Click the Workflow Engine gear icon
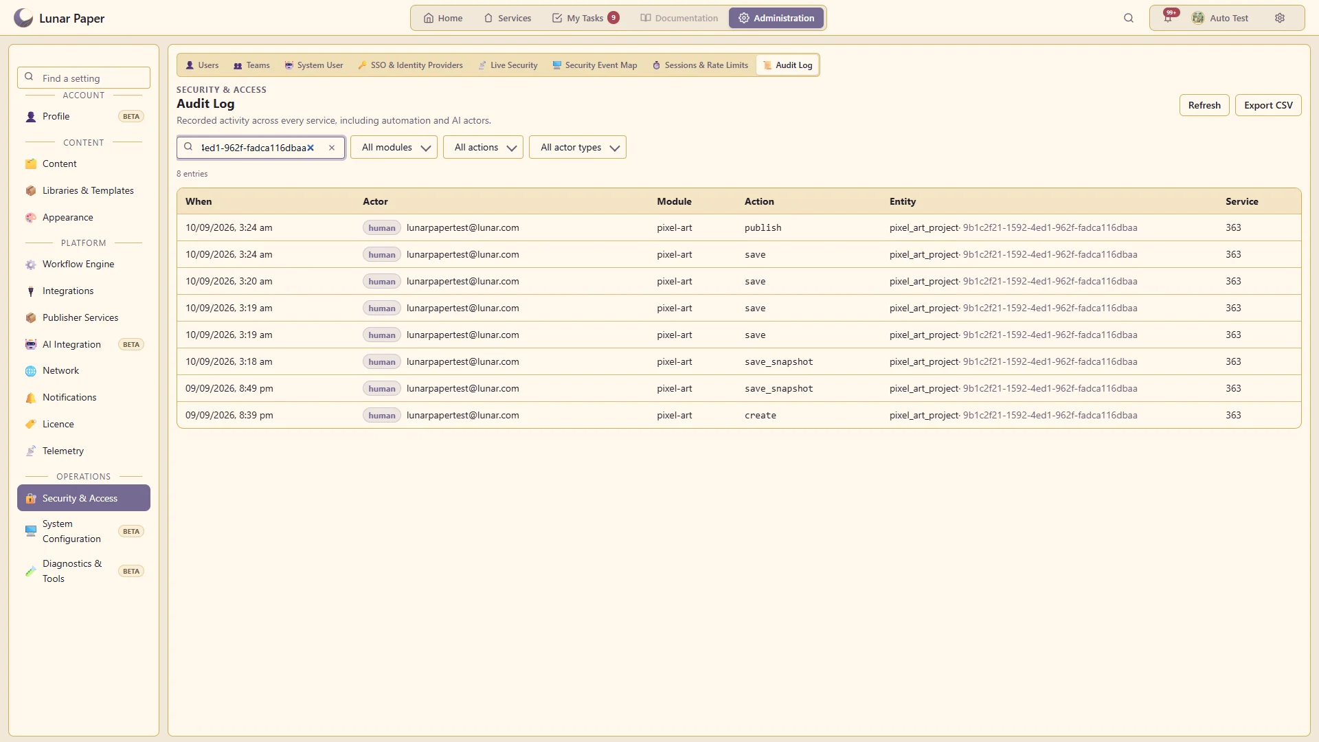The height and width of the screenshot is (742, 1319). coord(31,265)
